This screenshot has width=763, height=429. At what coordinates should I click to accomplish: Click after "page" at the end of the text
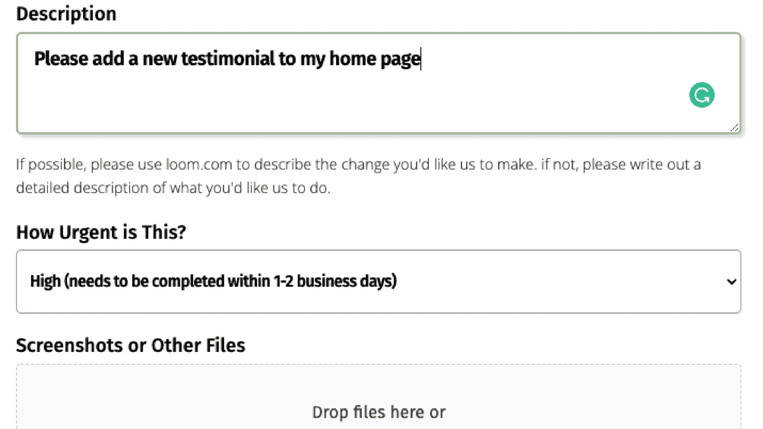[x=421, y=59]
